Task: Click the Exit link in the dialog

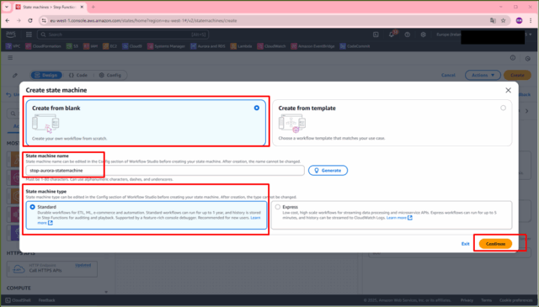Action: [465, 244]
